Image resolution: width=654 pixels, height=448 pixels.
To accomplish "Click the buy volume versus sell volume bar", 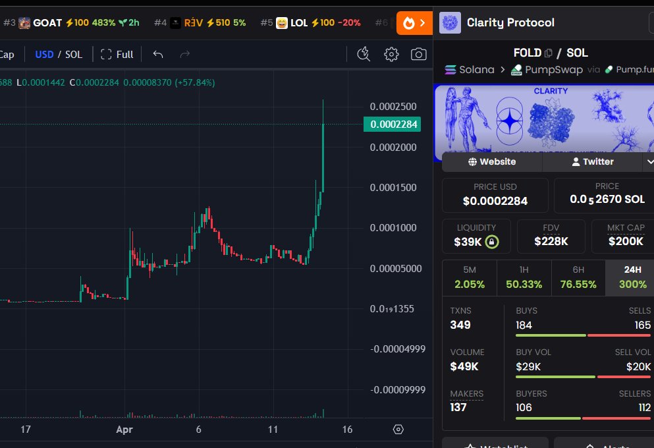I will (x=583, y=377).
